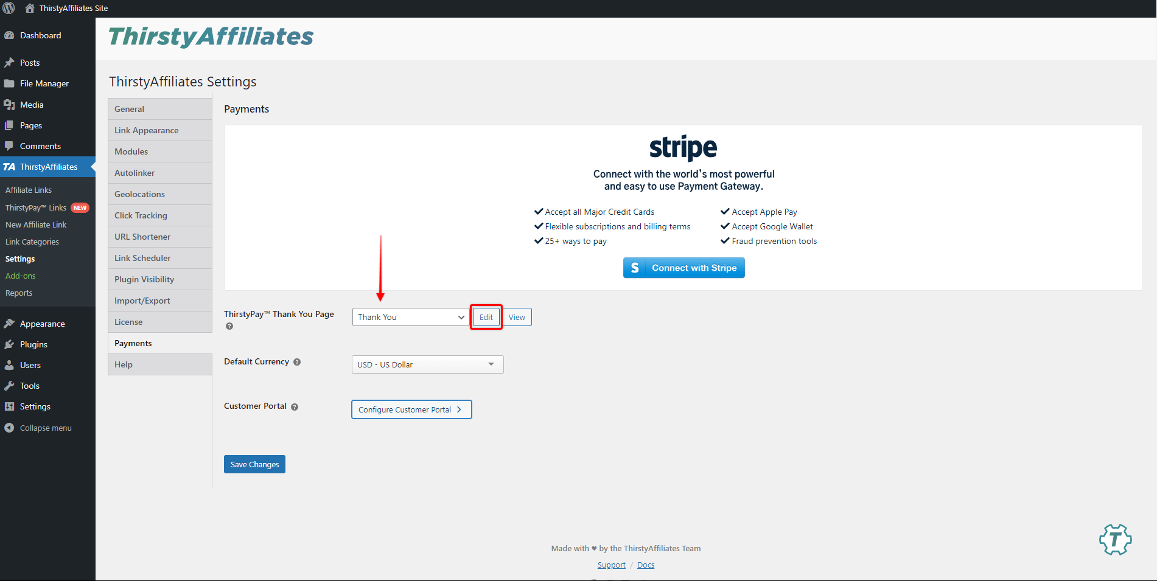Go to the Import/Export tab
This screenshot has width=1157, height=581.
(x=160, y=301)
